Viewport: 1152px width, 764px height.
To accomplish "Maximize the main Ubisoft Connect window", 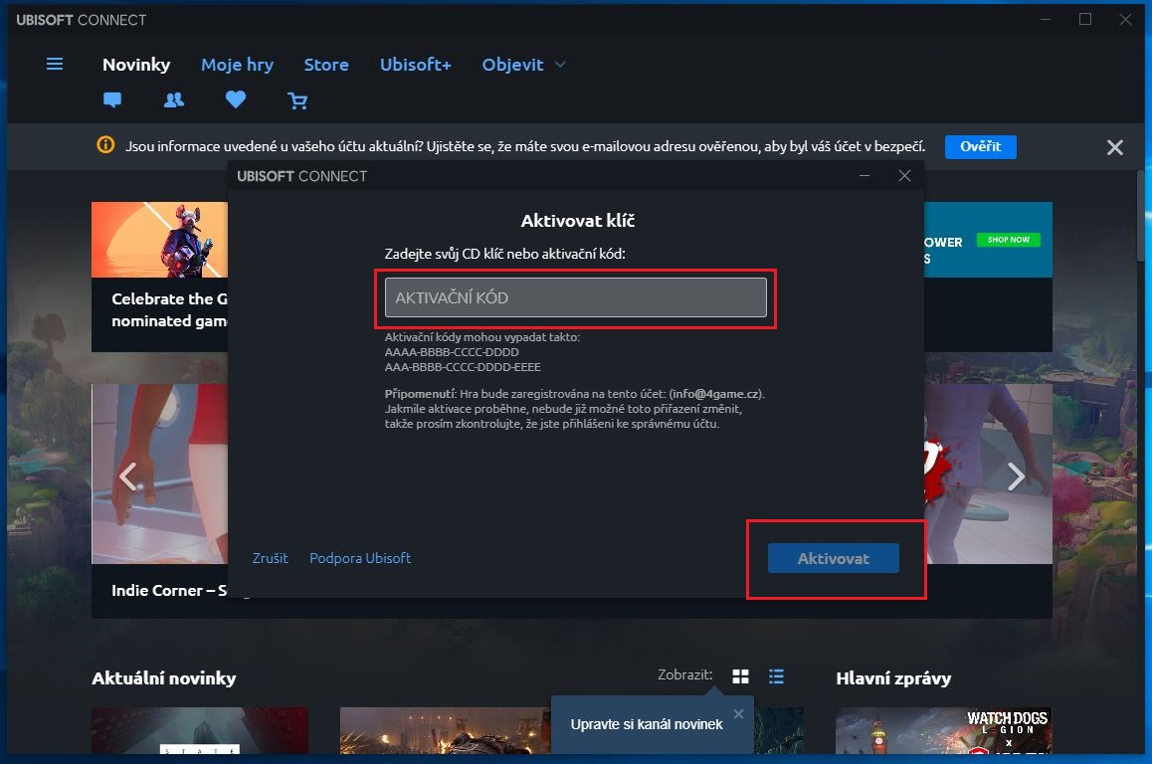I will (1085, 19).
